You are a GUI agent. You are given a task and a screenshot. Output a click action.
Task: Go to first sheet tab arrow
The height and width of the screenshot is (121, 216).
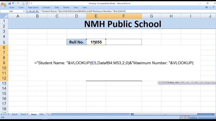click(1, 114)
